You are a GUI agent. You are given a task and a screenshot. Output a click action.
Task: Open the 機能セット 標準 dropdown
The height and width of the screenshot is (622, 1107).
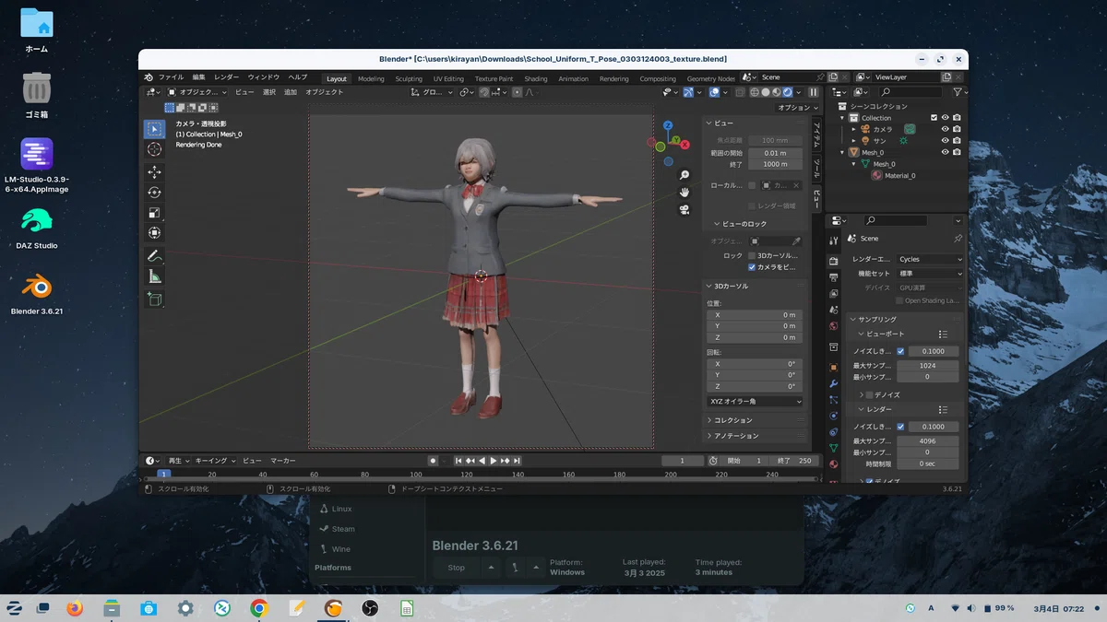click(x=929, y=274)
